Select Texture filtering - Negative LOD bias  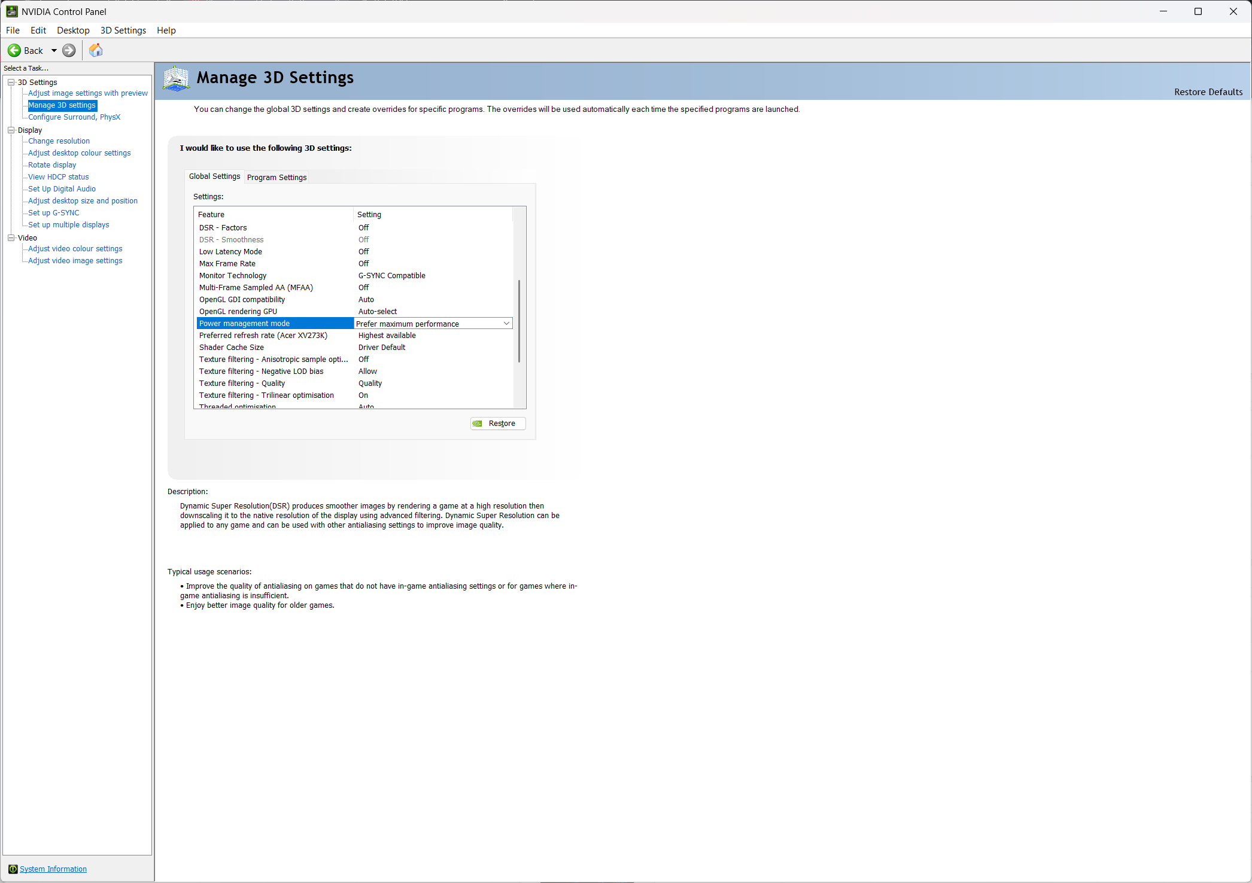354,372
